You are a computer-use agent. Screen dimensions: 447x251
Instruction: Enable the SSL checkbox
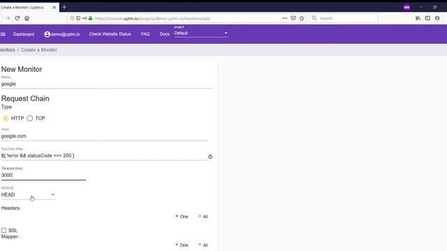click(3, 230)
